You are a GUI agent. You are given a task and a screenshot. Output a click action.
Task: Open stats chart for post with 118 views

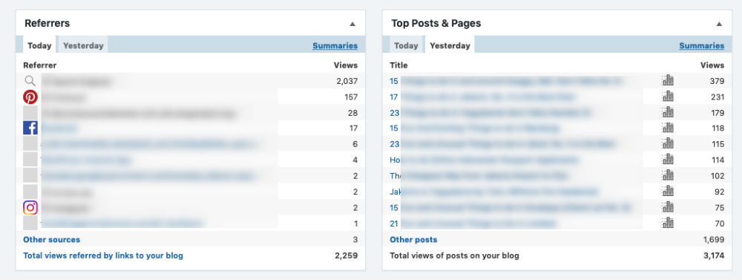668,128
